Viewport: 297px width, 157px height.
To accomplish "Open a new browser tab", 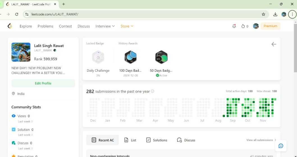I will tap(64, 4).
